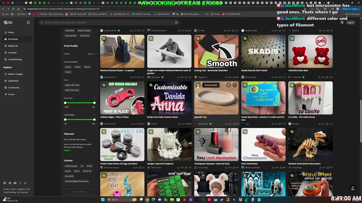The width and height of the screenshot is (362, 203).
Task: Click the print-profile badge on Flexi Chameleon card
Action: tap(245, 132)
